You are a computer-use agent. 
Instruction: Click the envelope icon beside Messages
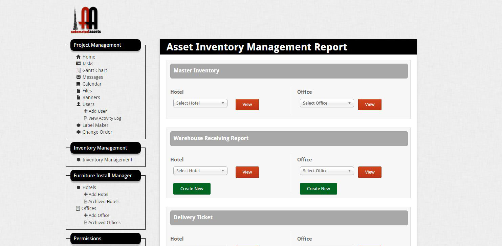pos(79,77)
